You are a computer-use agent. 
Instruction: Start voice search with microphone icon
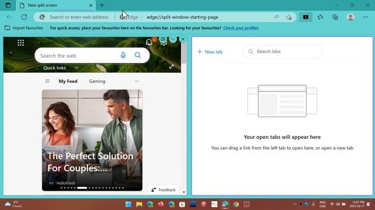tap(123, 55)
